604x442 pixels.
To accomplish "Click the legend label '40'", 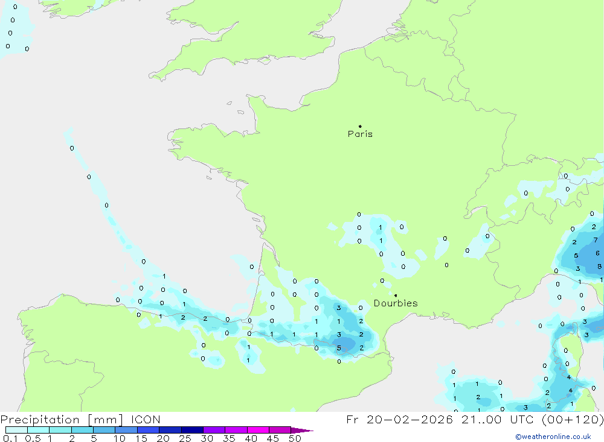I will click(251, 438).
